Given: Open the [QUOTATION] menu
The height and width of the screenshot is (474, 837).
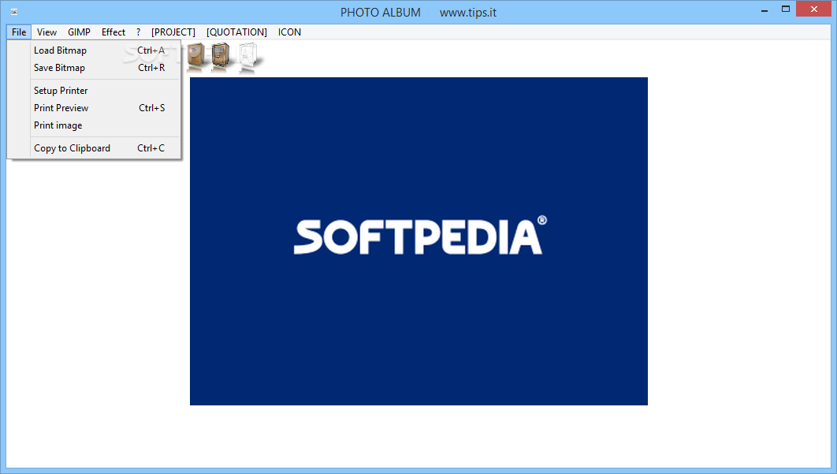Looking at the screenshot, I should point(237,32).
